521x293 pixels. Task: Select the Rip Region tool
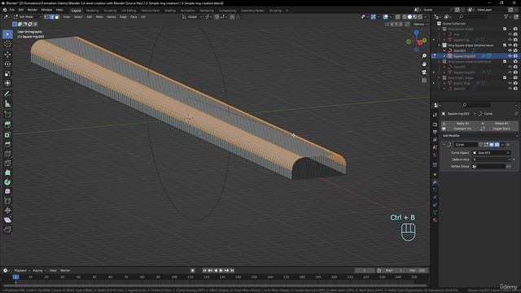click(7, 230)
